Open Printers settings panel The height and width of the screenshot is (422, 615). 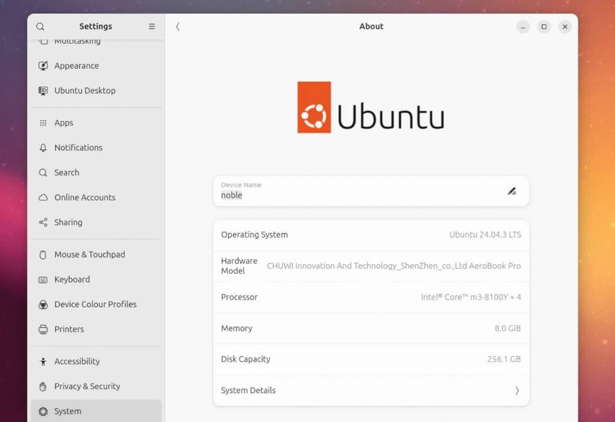tap(96, 330)
